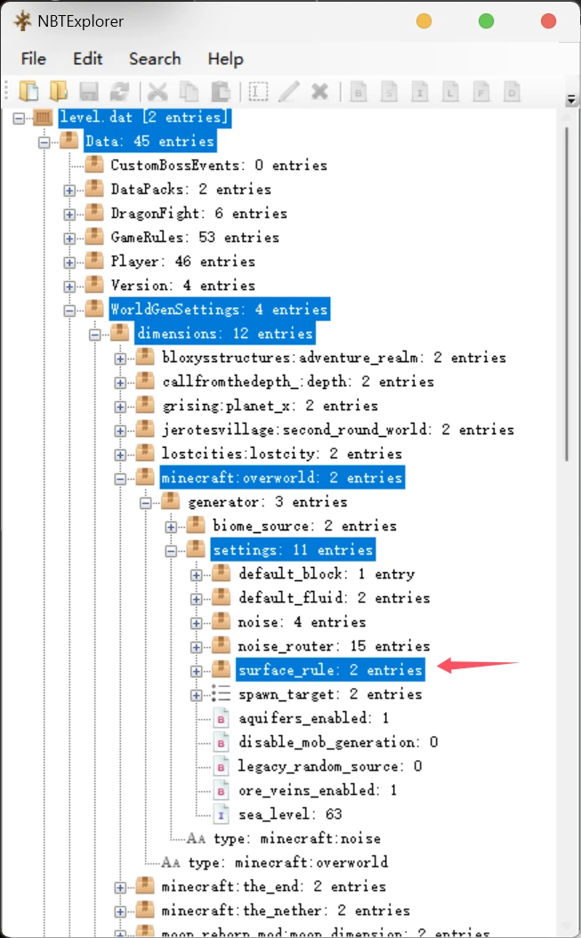Click the Add Byte Tag icon

pyautogui.click(x=359, y=92)
